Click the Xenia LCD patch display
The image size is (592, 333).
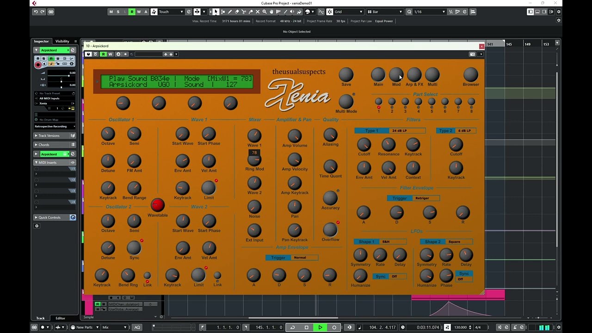point(177,81)
